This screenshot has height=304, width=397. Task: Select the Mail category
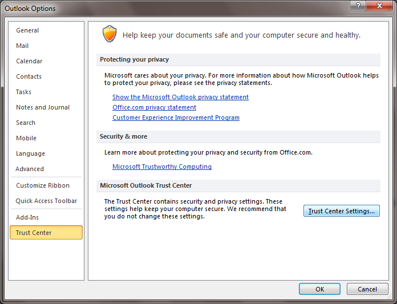(x=22, y=46)
